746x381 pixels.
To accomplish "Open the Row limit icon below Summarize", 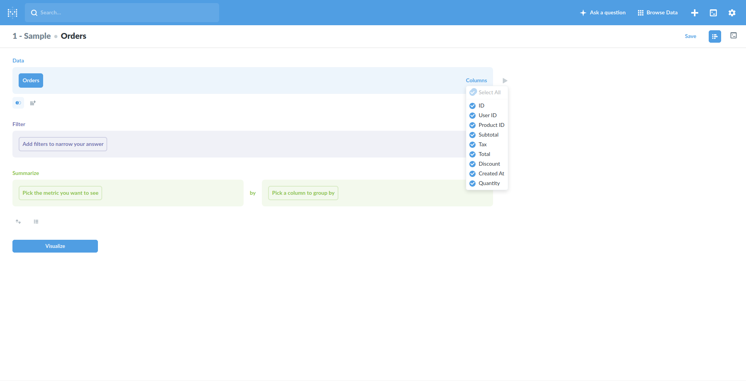I will coord(36,222).
